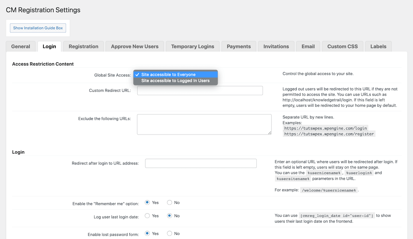The width and height of the screenshot is (413, 239).
Task: Click the Login section heading below URLs
Action: (x=18, y=152)
